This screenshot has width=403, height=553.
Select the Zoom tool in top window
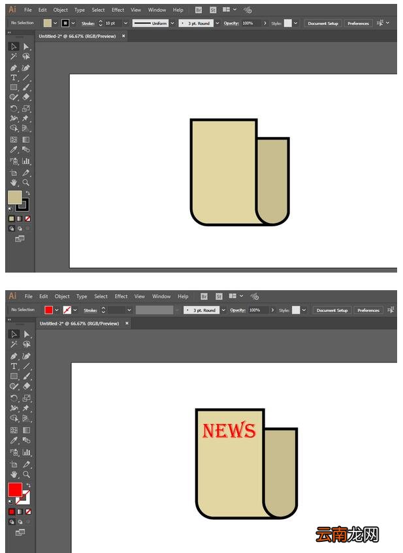tap(25, 183)
